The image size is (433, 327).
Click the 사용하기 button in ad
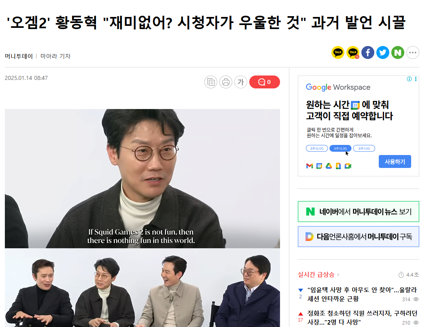(395, 162)
